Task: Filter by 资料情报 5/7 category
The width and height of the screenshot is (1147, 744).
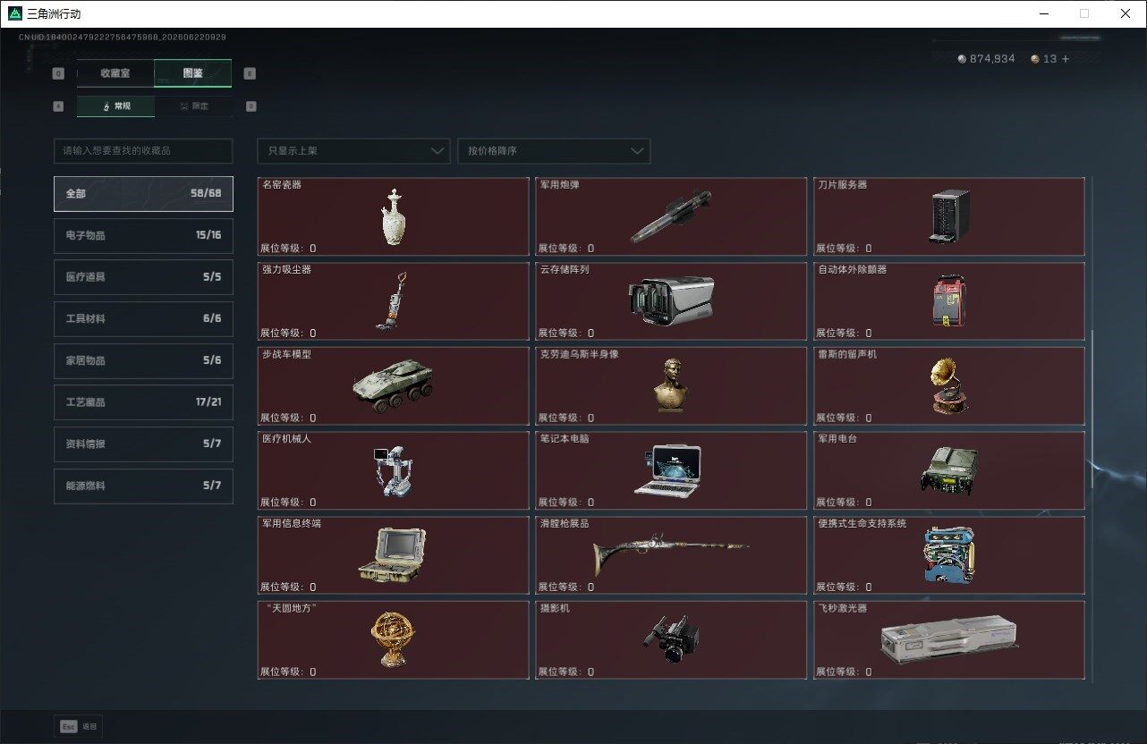Action: (143, 444)
